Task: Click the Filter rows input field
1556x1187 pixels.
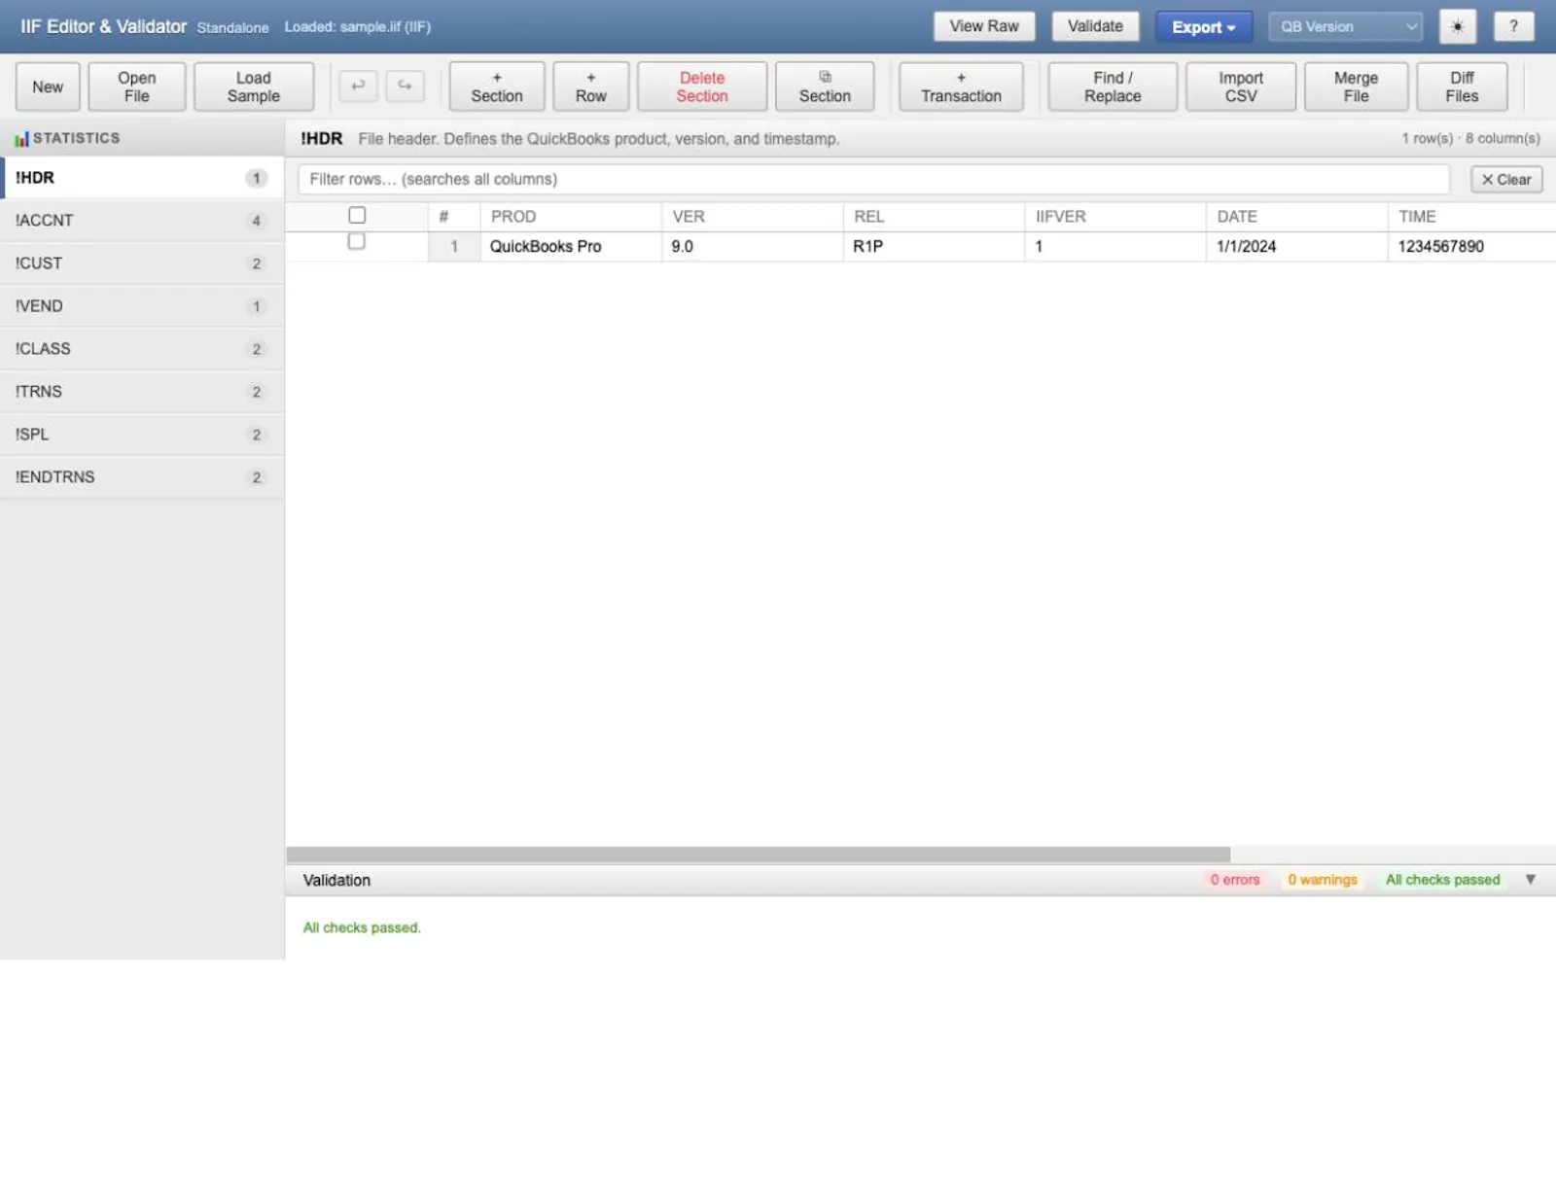Action: click(x=873, y=179)
